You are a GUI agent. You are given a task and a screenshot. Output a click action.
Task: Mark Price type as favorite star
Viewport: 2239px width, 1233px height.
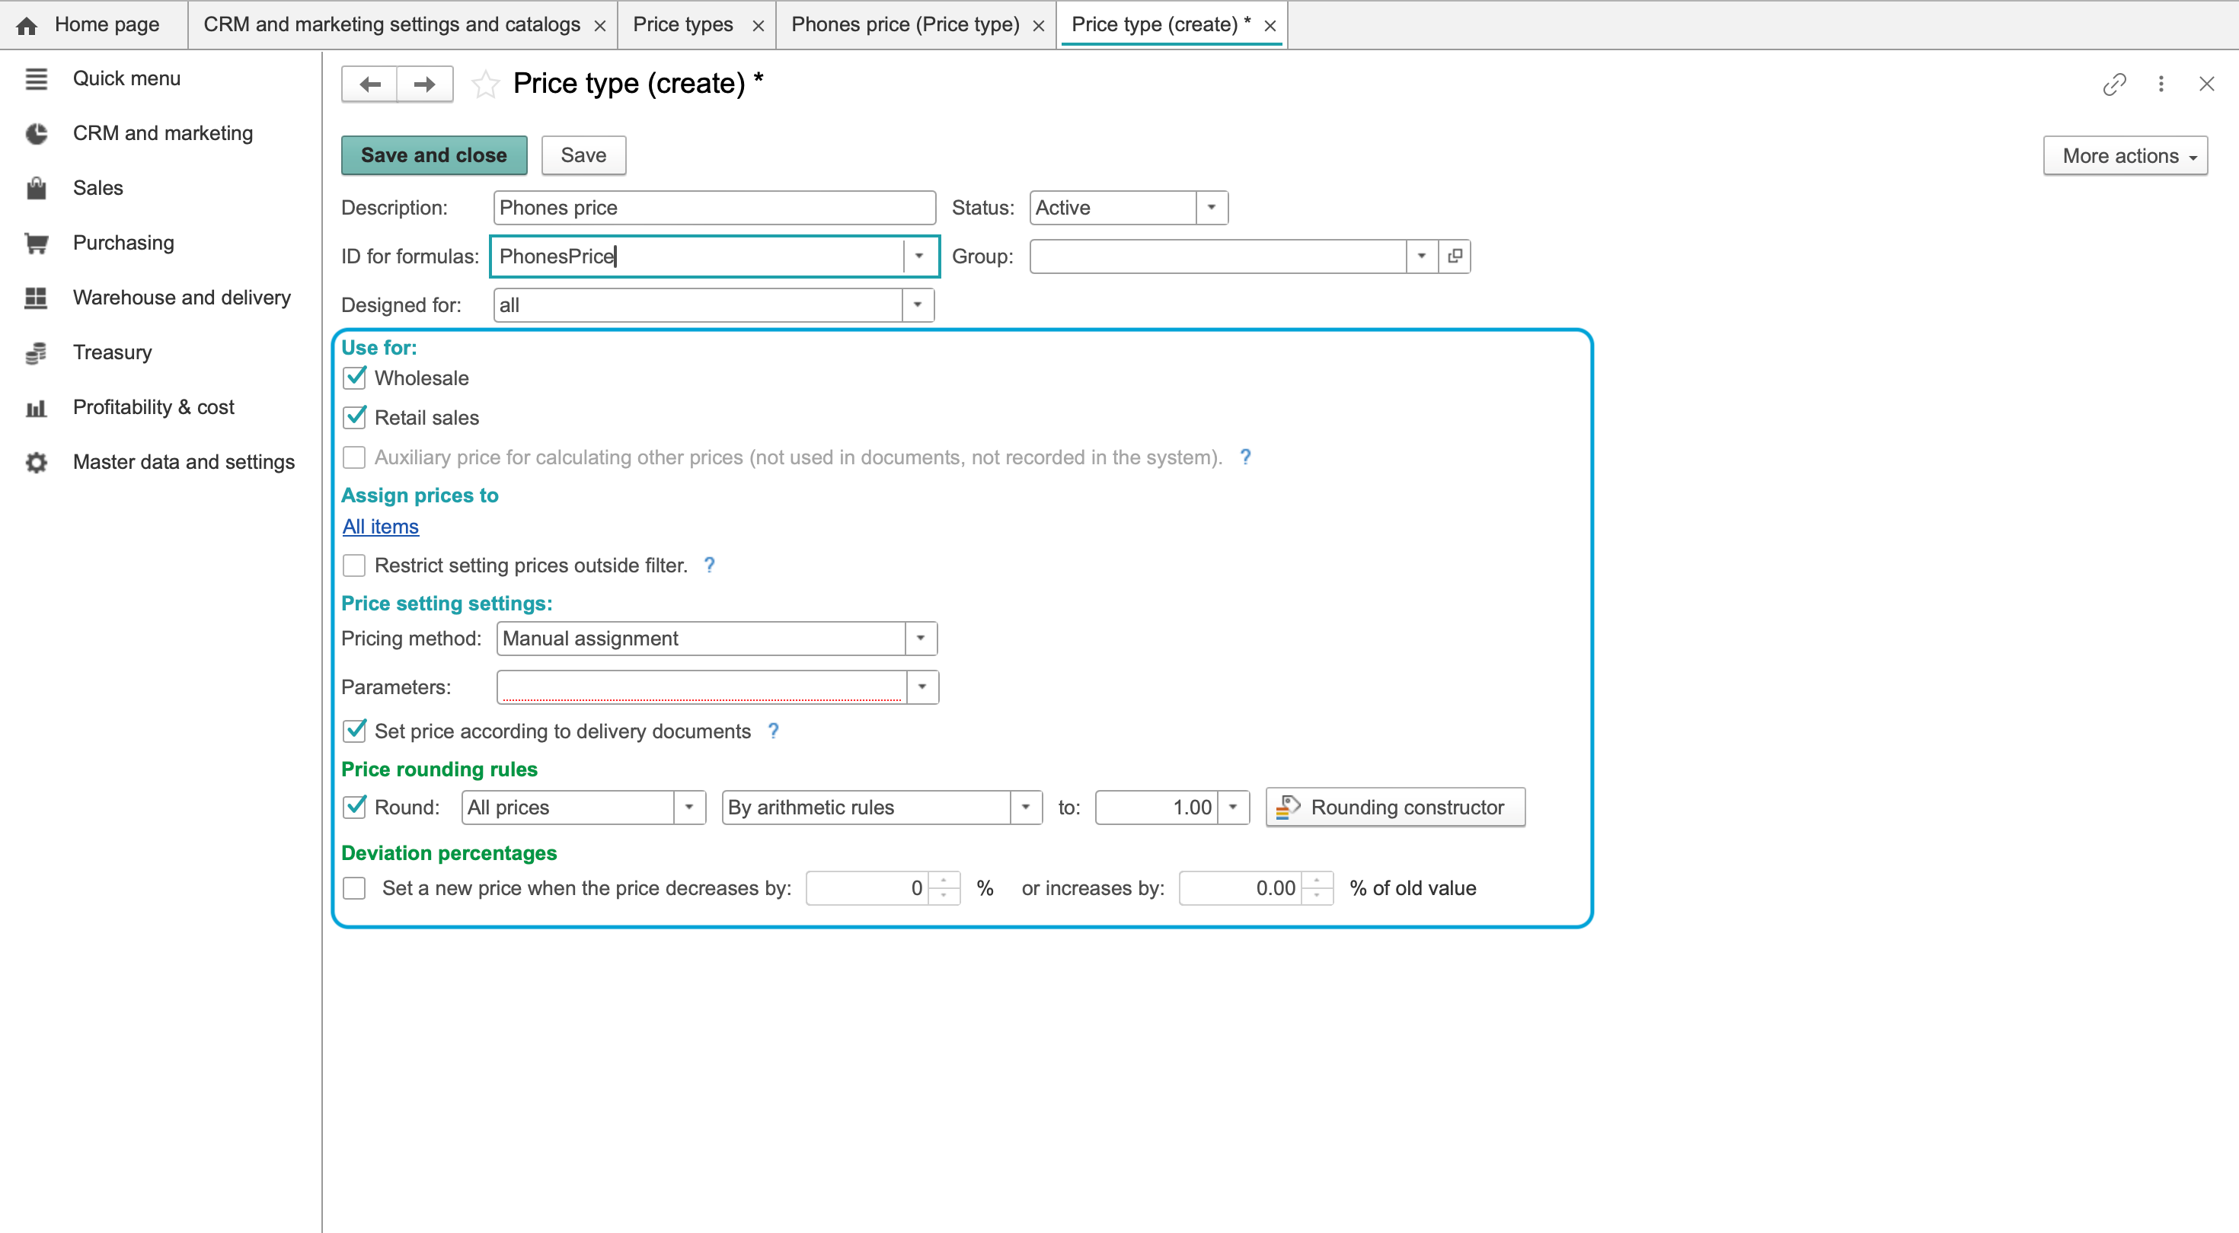point(485,84)
